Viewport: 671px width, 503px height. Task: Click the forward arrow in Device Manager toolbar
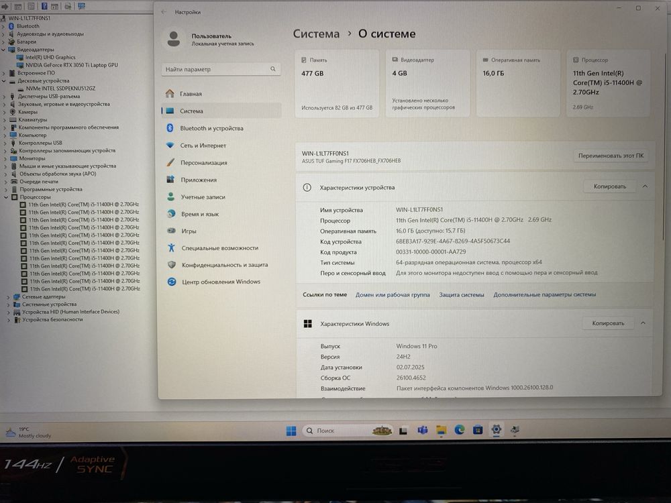click(x=5, y=7)
